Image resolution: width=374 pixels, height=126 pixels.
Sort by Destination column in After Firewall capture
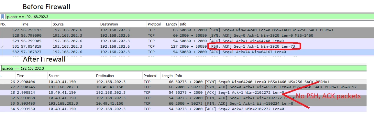point(118,76)
